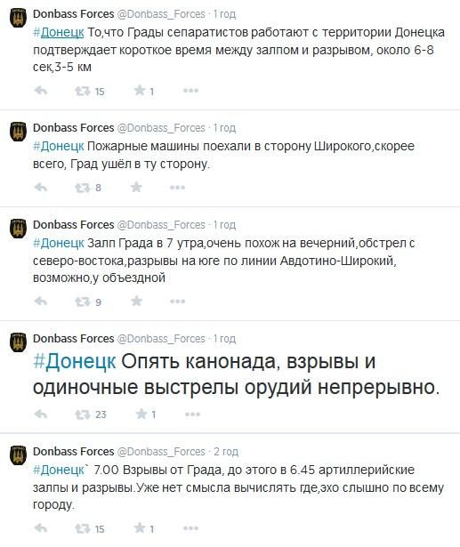
Task: Open more options on Пожарные машины tweet
Action: pos(177,188)
